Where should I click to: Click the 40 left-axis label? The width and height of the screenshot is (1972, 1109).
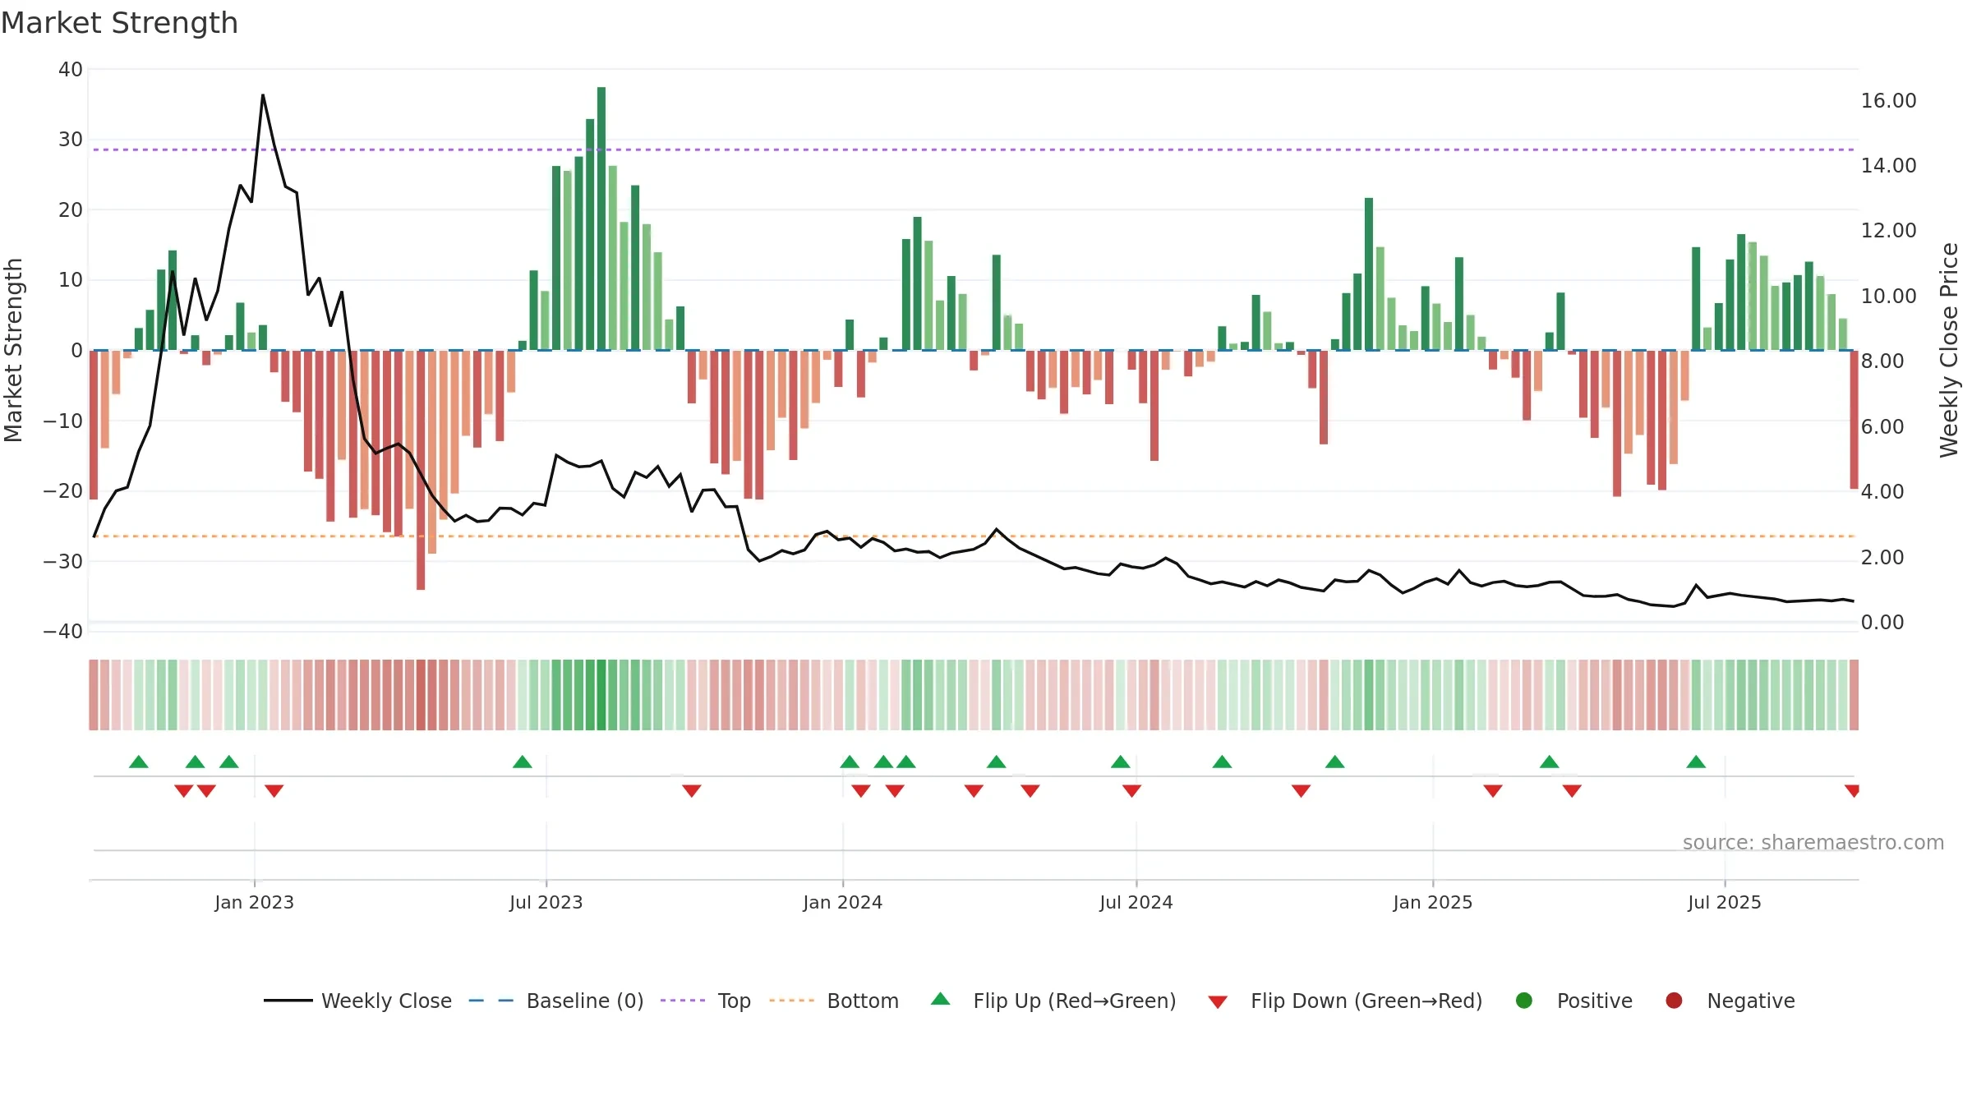[71, 70]
